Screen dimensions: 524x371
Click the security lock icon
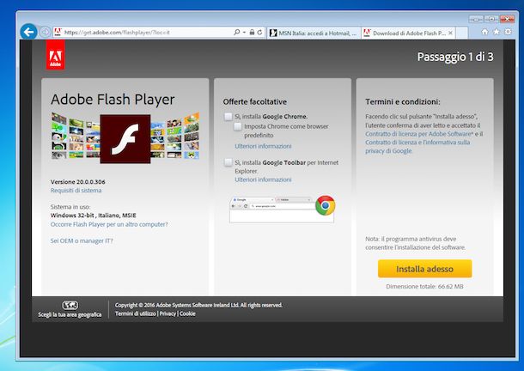coord(252,32)
